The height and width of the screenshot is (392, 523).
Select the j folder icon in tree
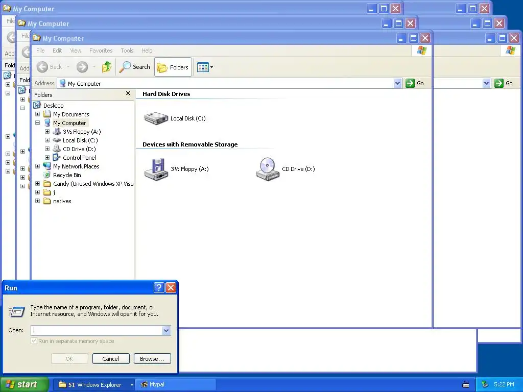pos(47,192)
